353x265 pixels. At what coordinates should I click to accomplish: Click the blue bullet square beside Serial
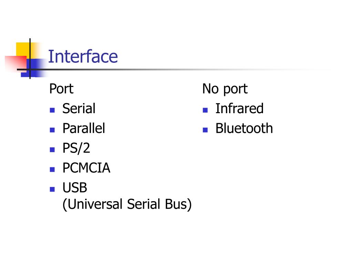coord(52,110)
